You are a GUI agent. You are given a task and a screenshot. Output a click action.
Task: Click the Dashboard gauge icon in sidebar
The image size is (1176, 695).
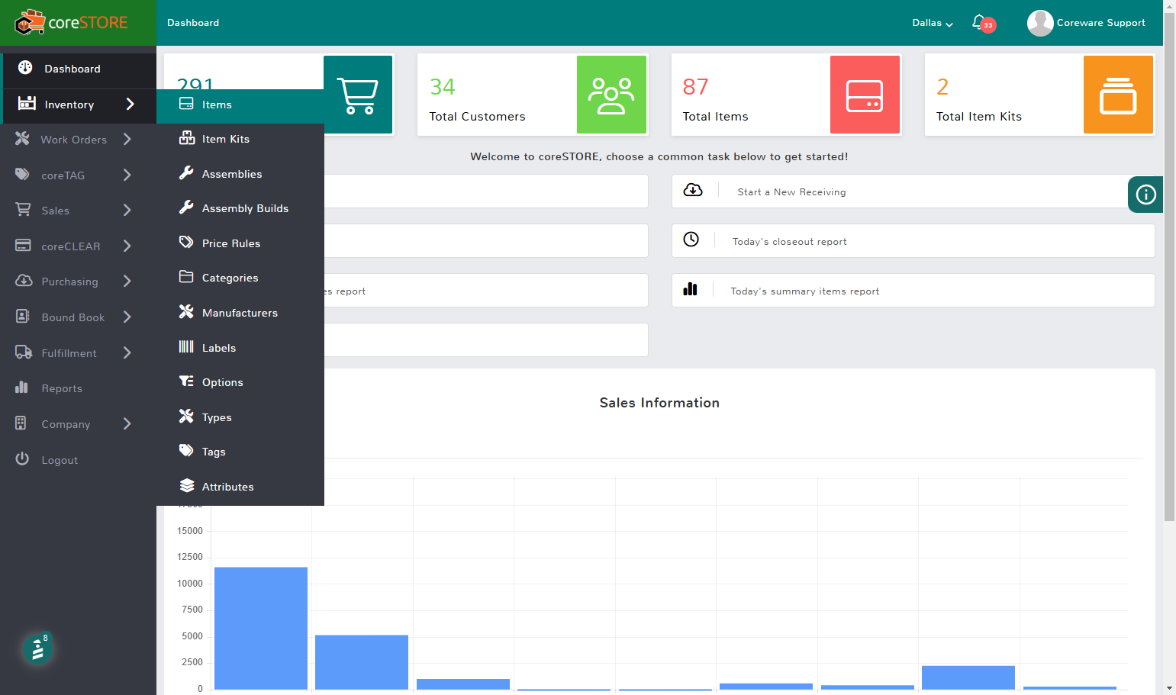click(x=25, y=67)
